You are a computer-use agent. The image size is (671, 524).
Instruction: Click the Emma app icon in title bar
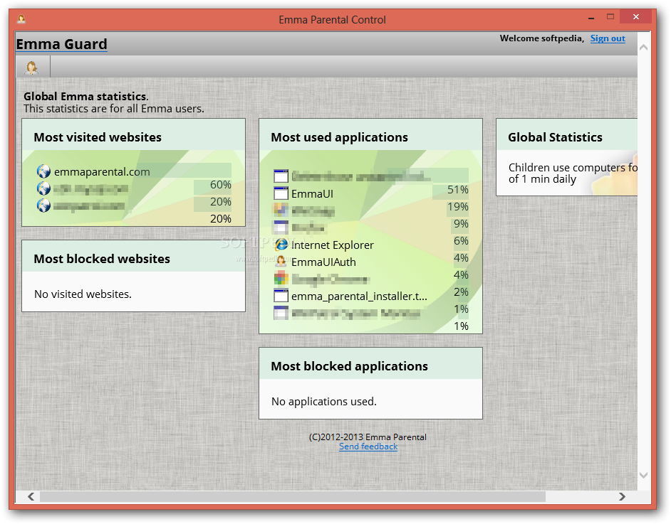coord(21,19)
